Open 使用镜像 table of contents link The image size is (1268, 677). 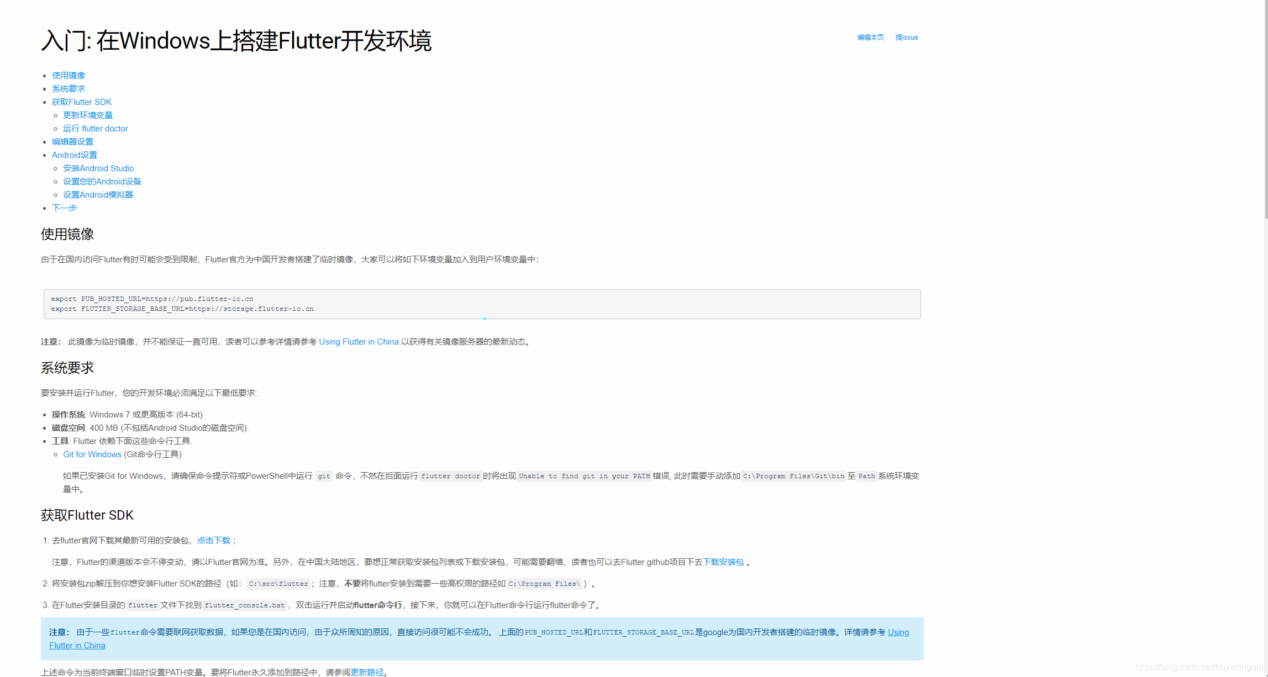pos(69,76)
